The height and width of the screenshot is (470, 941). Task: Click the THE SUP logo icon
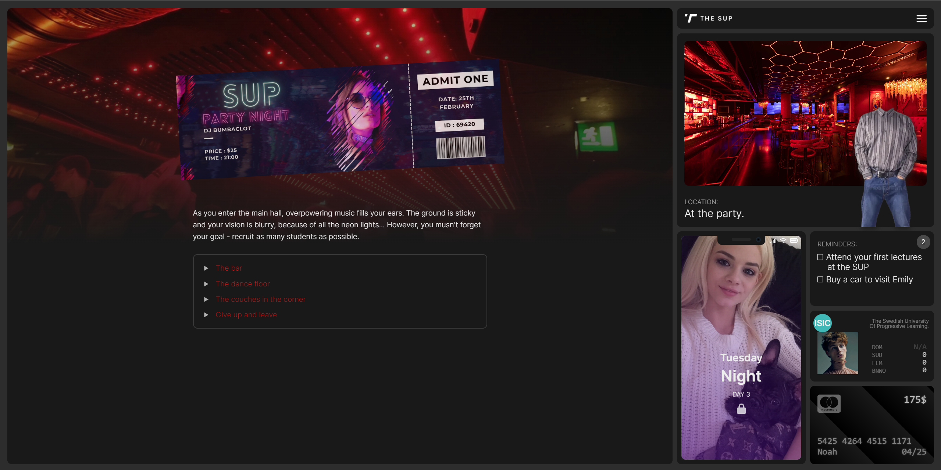691,18
